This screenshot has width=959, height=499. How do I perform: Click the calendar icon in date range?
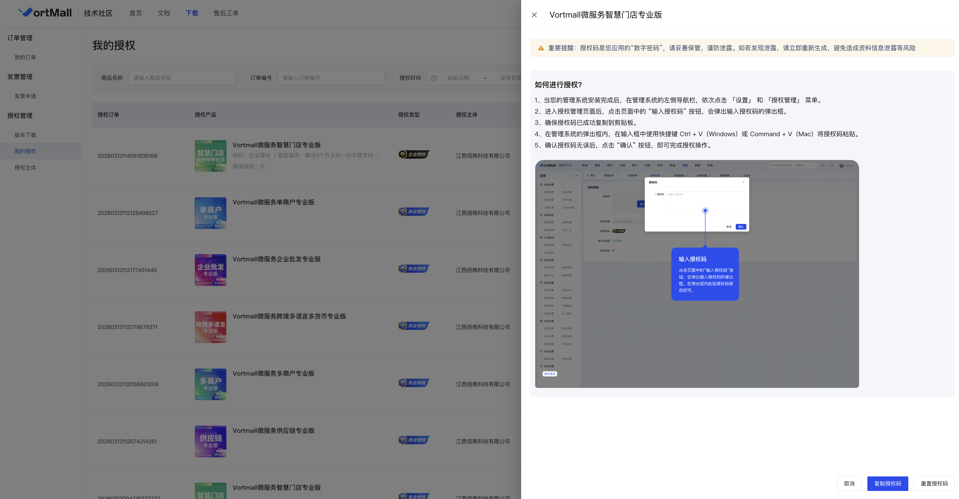[434, 78]
